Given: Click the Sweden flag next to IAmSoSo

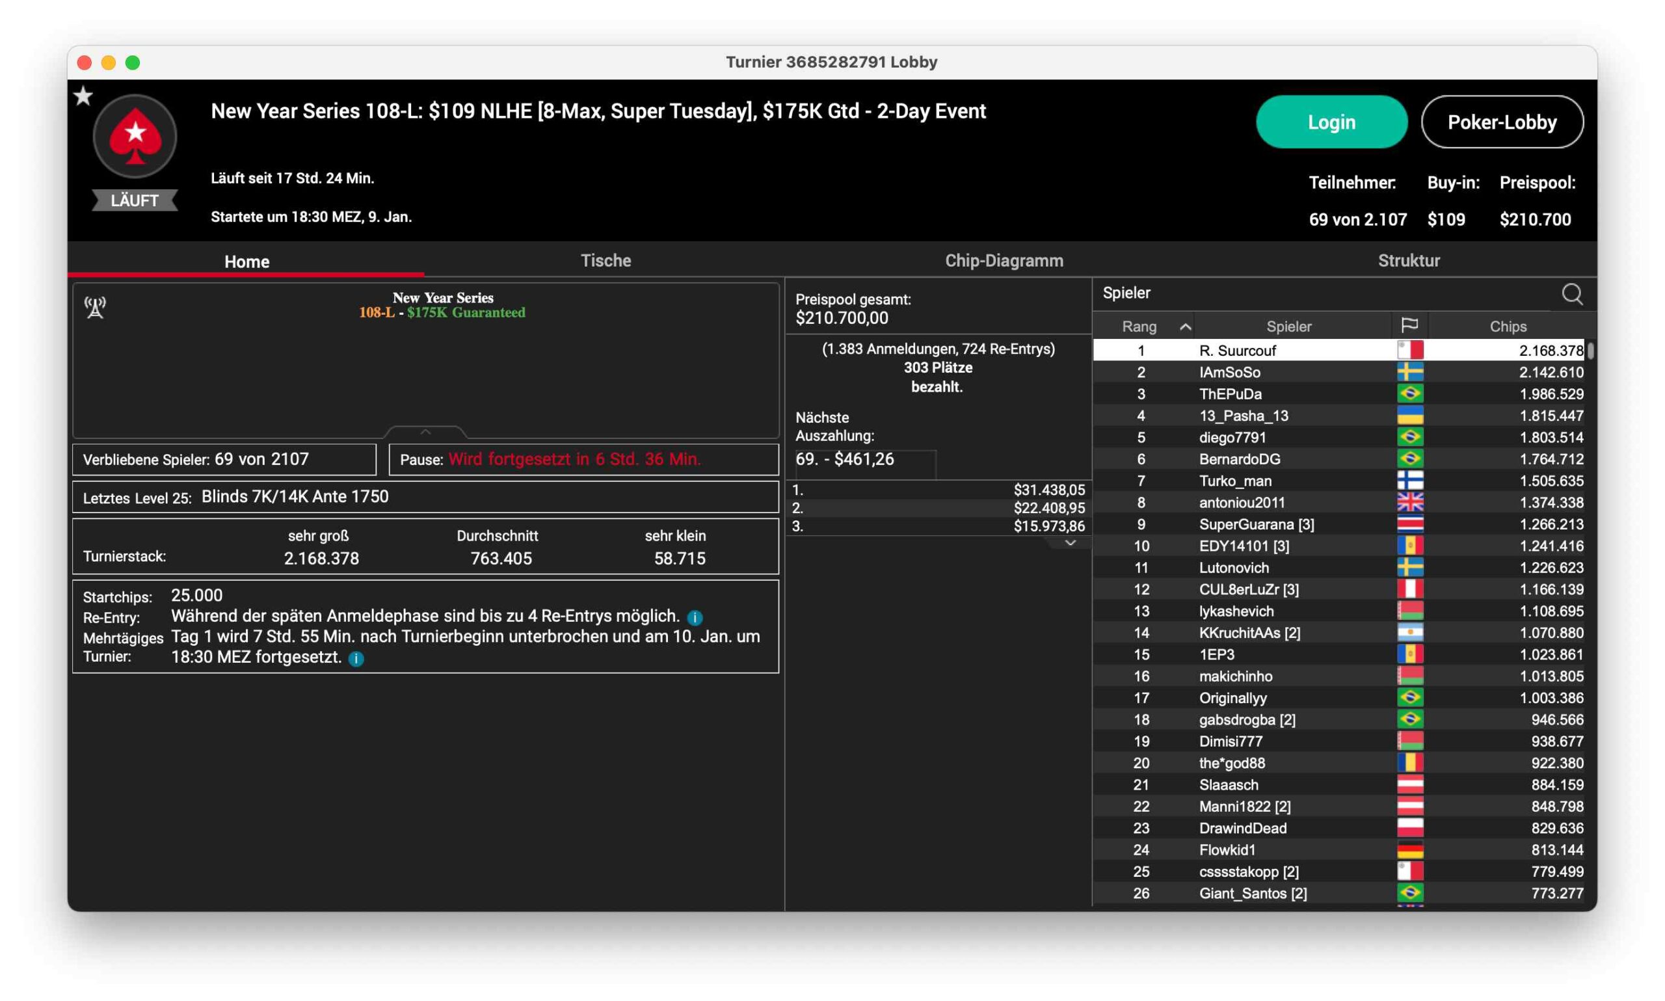Looking at the screenshot, I should click(1409, 372).
